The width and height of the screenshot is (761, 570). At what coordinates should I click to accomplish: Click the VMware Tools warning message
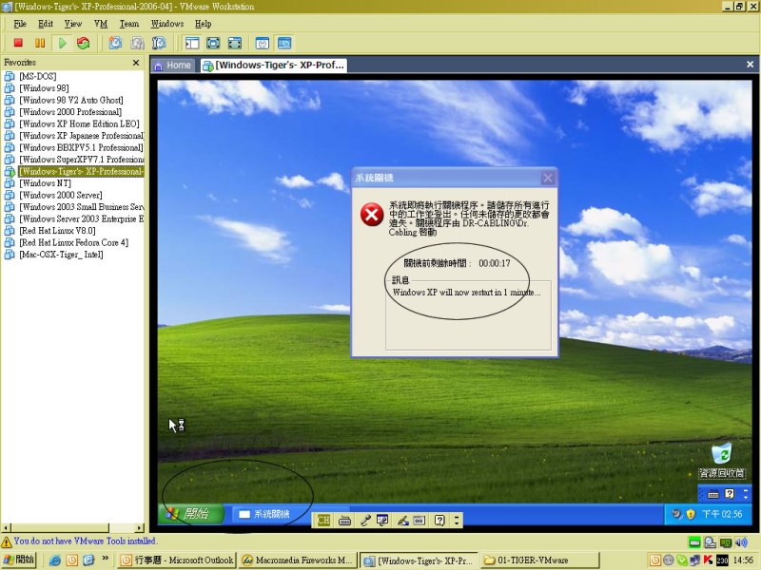(x=86, y=541)
